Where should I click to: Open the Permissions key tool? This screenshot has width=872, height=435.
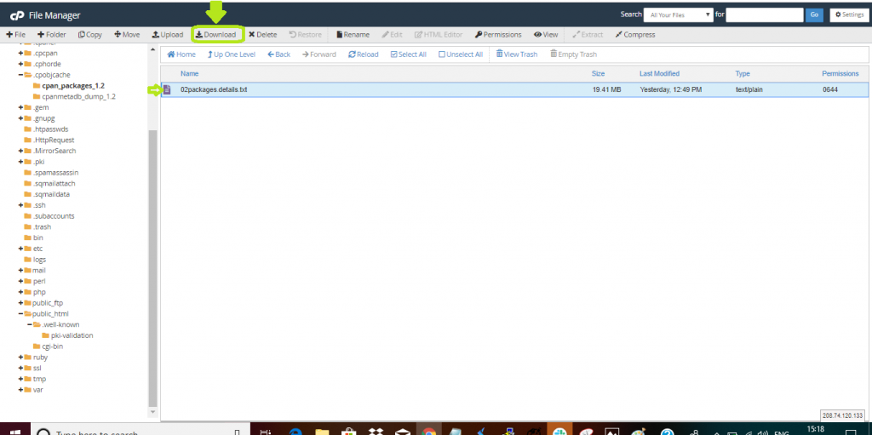pyautogui.click(x=498, y=35)
